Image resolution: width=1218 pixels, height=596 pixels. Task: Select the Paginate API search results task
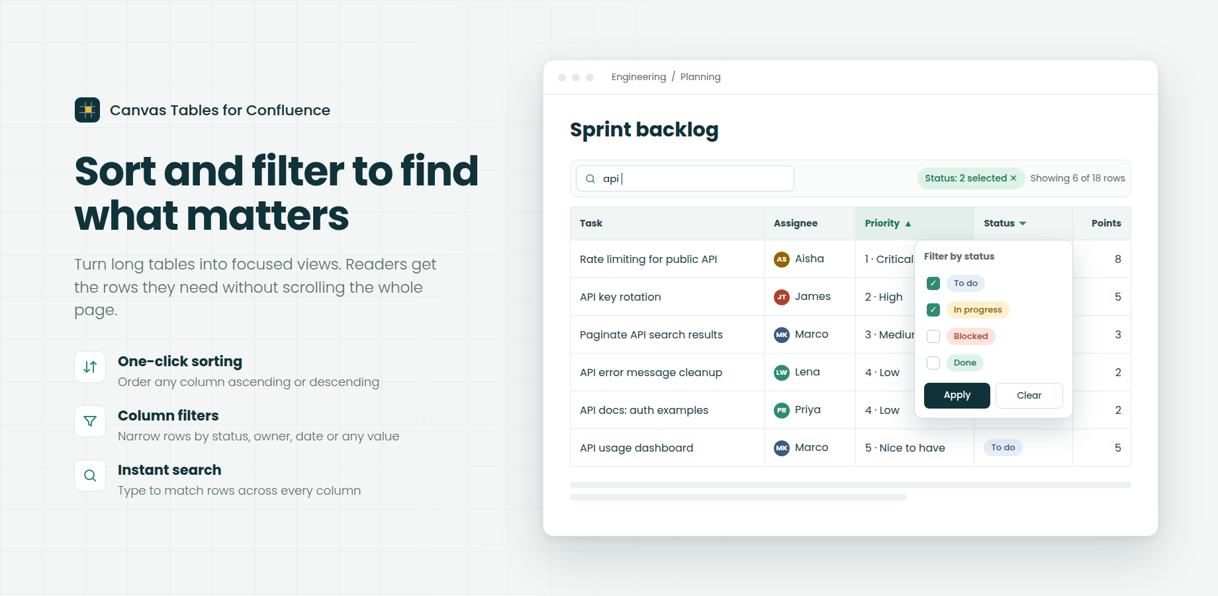click(x=651, y=334)
